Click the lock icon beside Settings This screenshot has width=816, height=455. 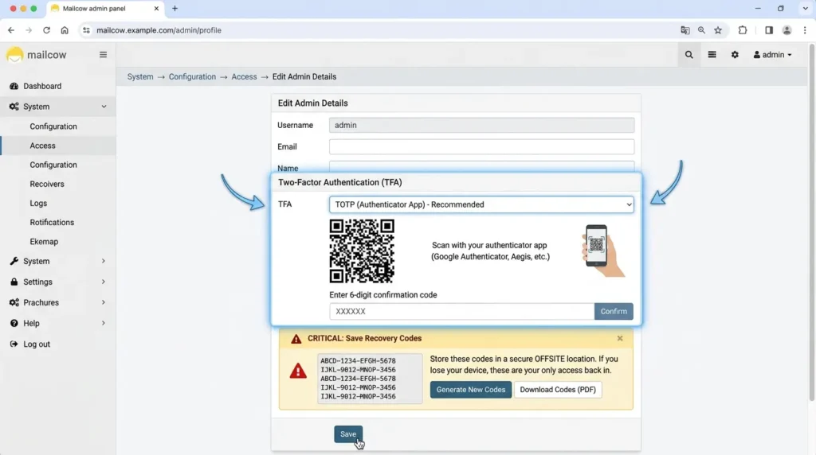click(14, 282)
